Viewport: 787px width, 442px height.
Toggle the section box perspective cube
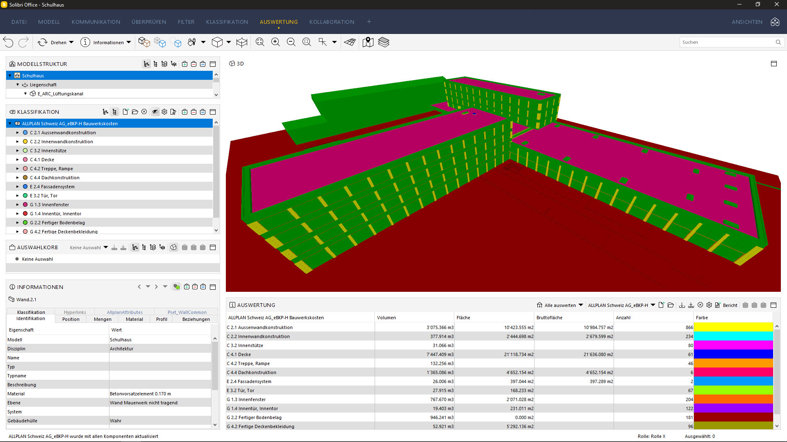[x=217, y=42]
